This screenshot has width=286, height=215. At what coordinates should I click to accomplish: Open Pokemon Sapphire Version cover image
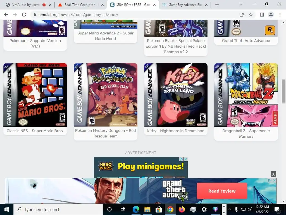[35, 28]
